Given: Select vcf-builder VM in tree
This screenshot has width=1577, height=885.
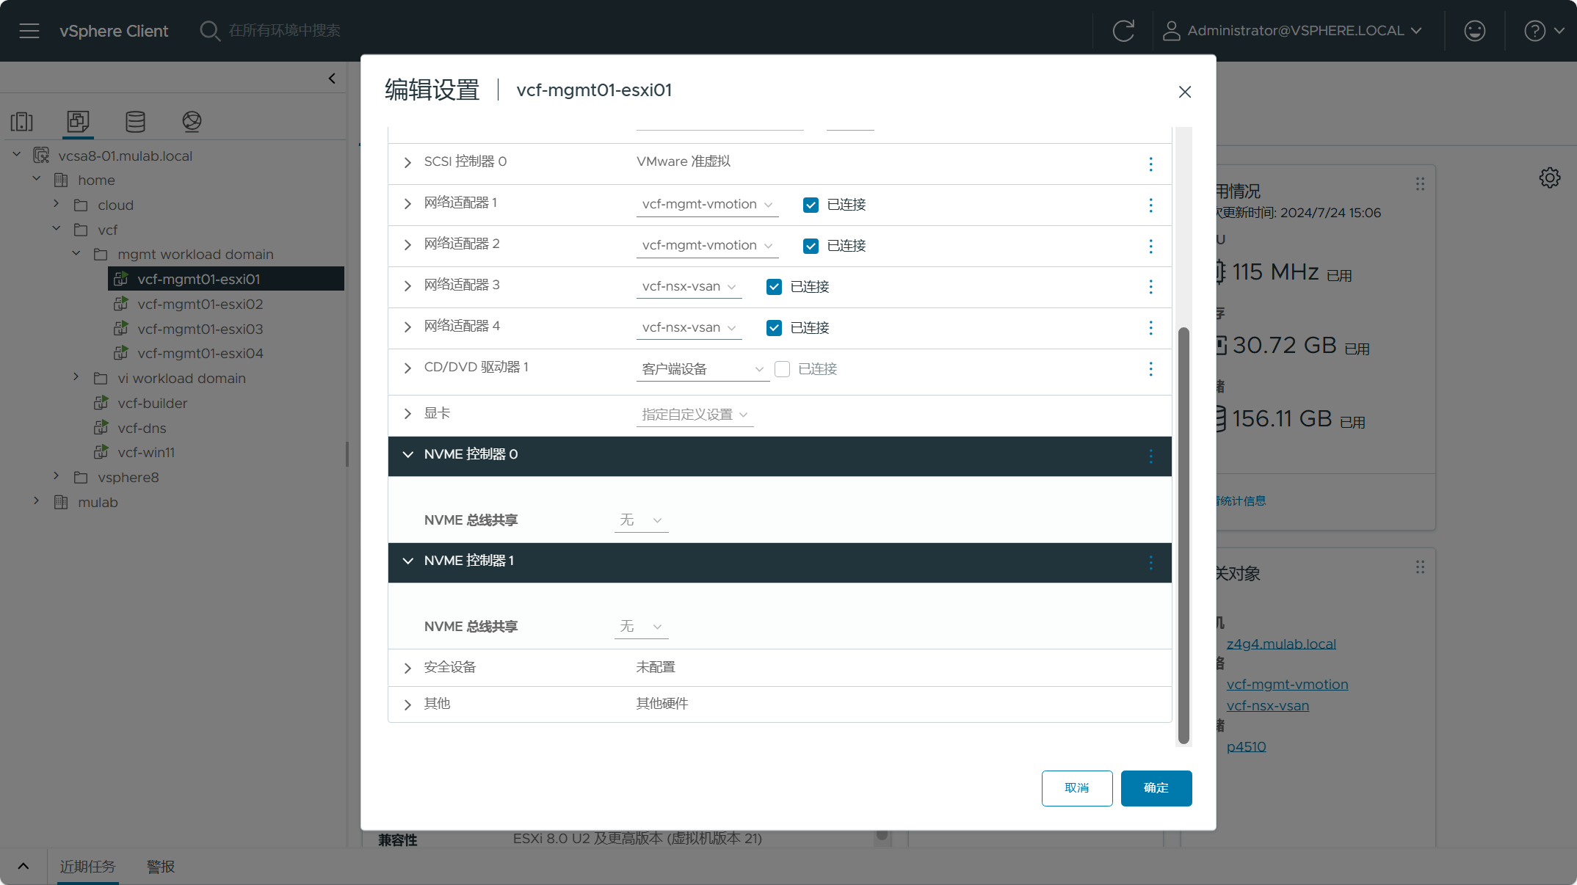Looking at the screenshot, I should pos(152,403).
